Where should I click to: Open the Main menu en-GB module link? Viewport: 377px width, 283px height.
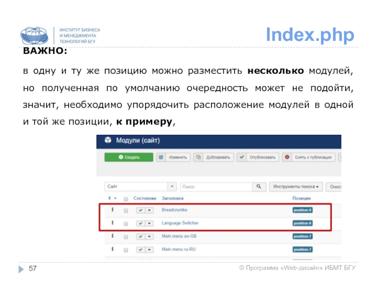pos(179,236)
